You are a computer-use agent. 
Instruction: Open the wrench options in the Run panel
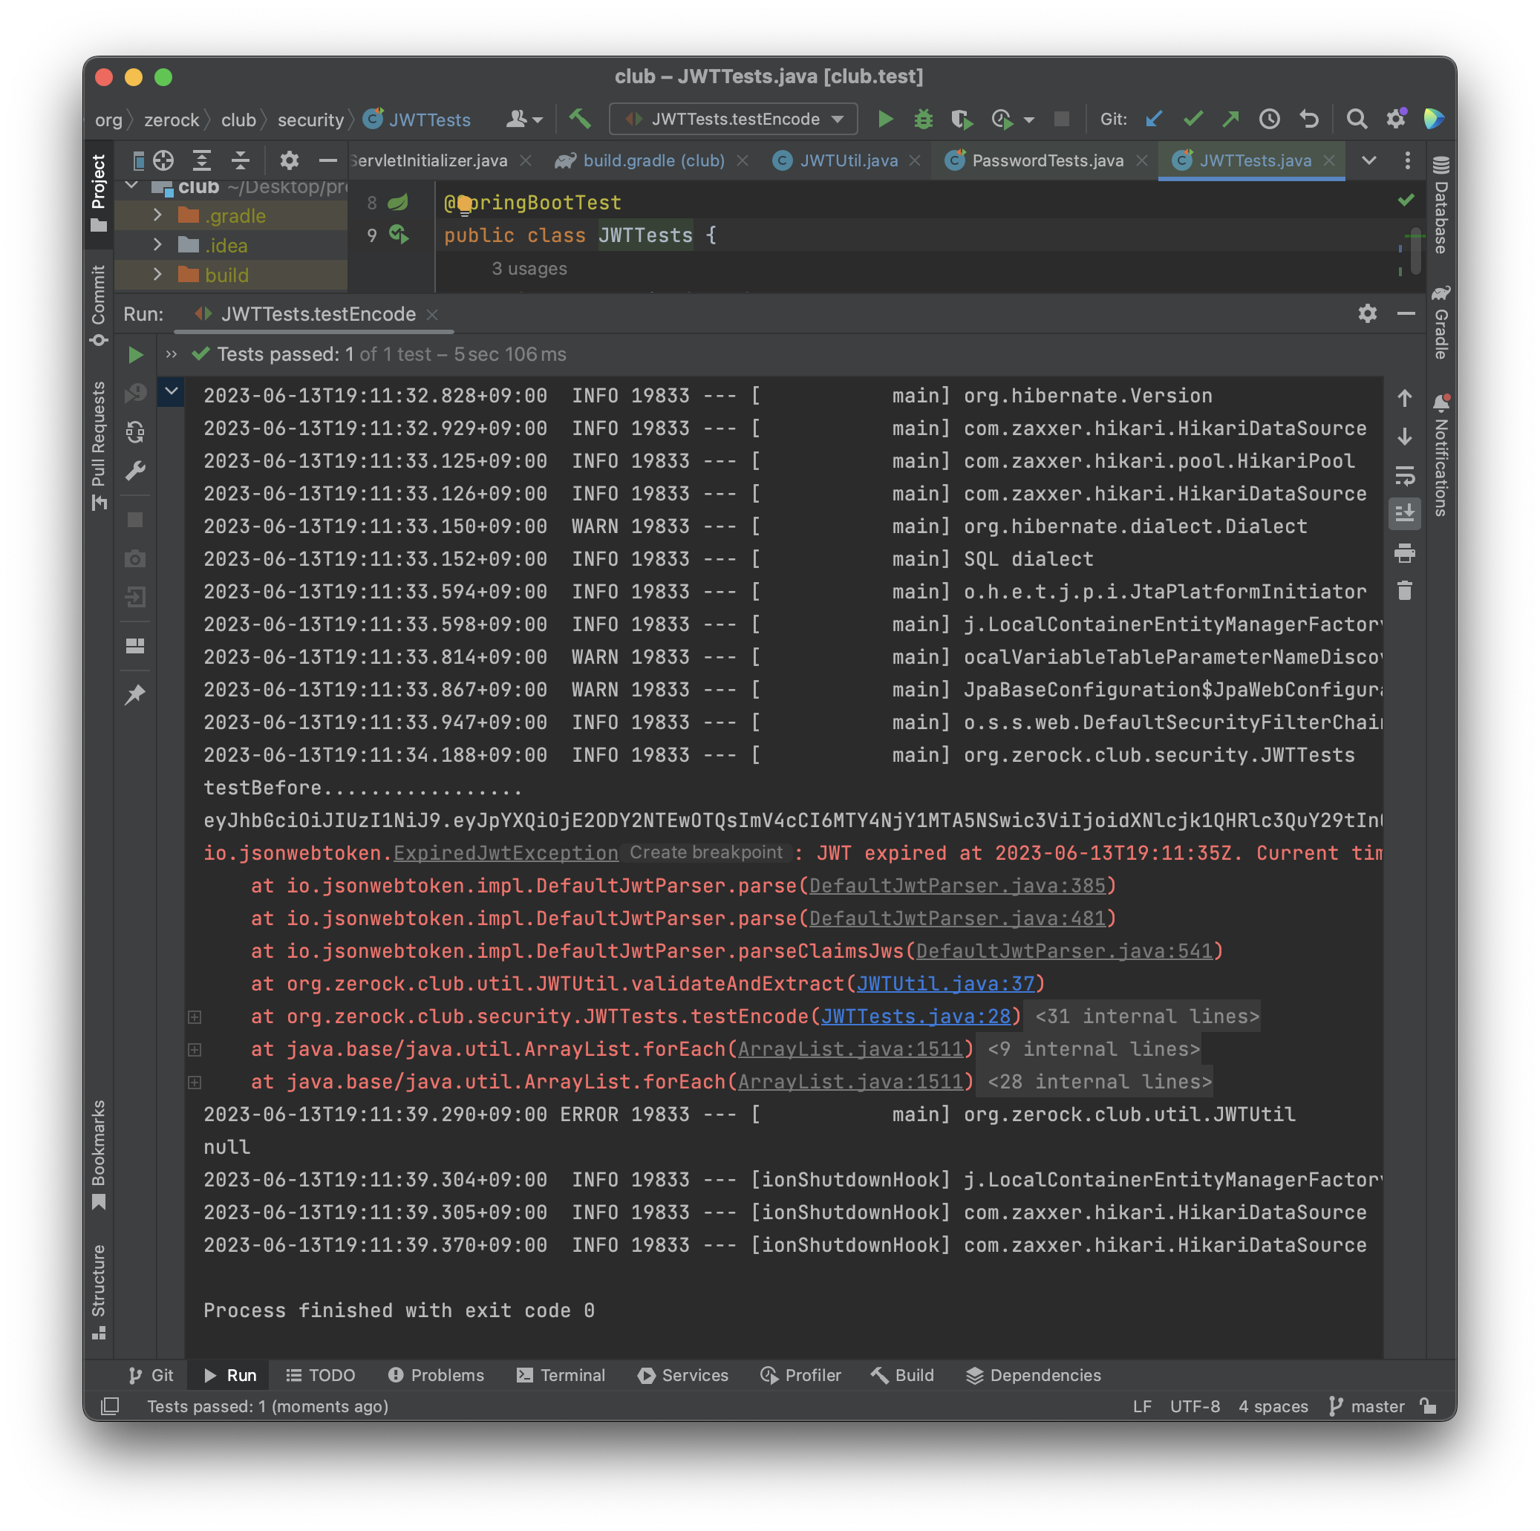(x=135, y=471)
